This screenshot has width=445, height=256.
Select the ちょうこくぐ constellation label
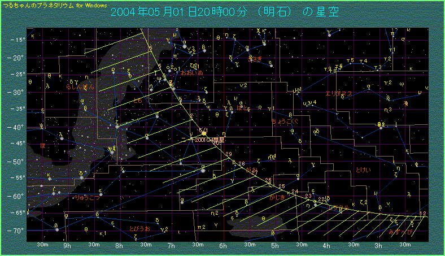click(x=284, y=121)
